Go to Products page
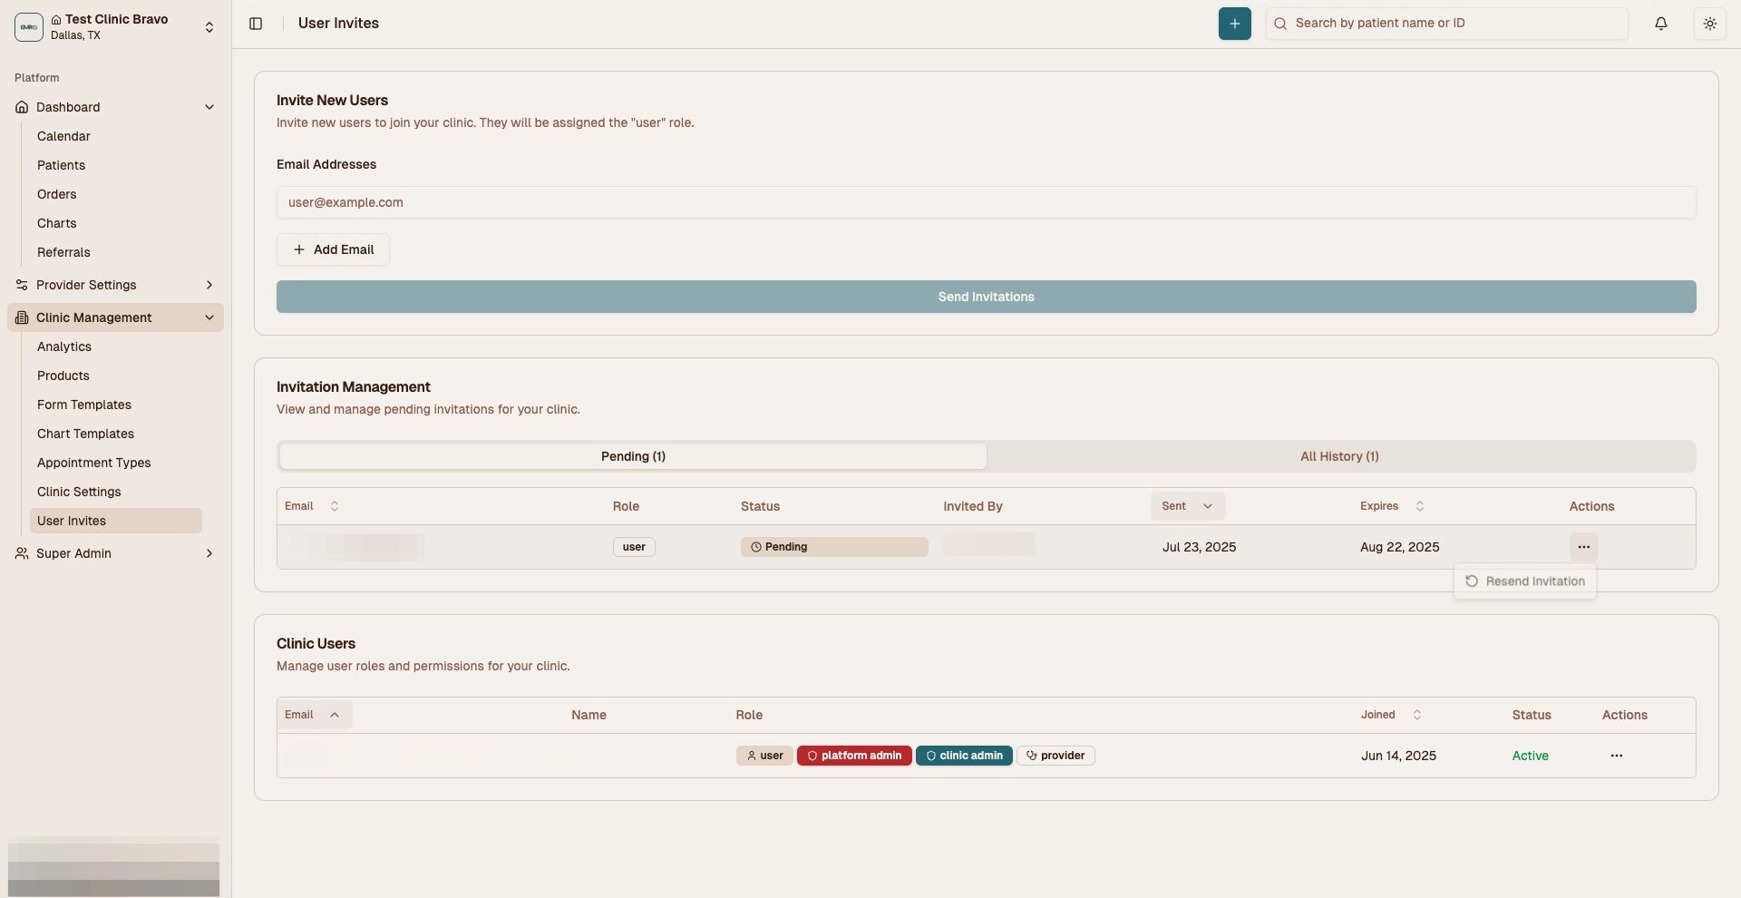1741x898 pixels. pyautogui.click(x=63, y=376)
